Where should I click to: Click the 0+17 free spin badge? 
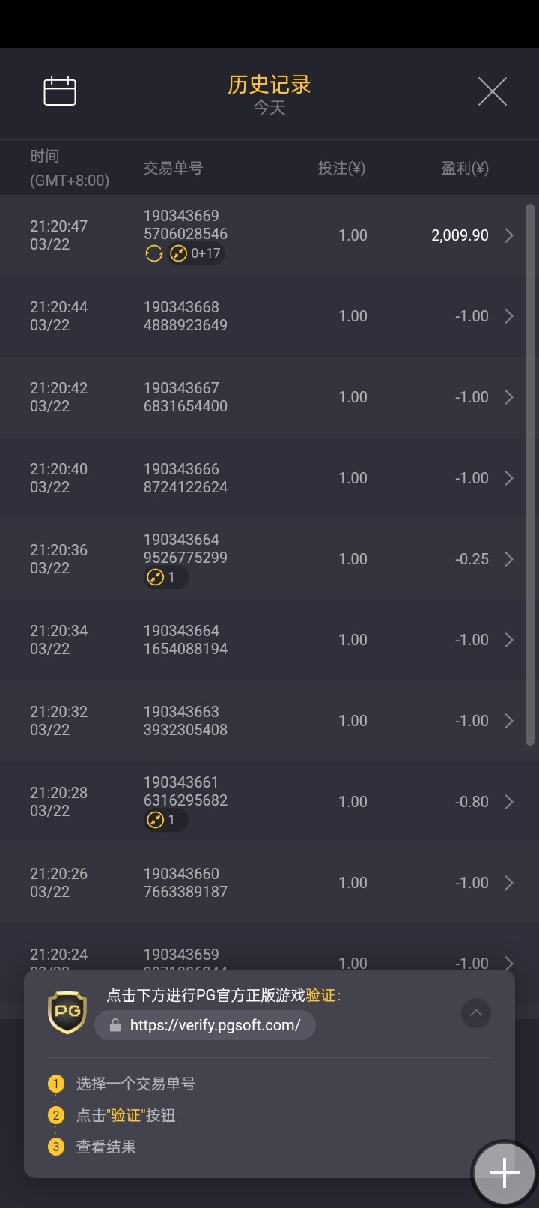point(196,253)
